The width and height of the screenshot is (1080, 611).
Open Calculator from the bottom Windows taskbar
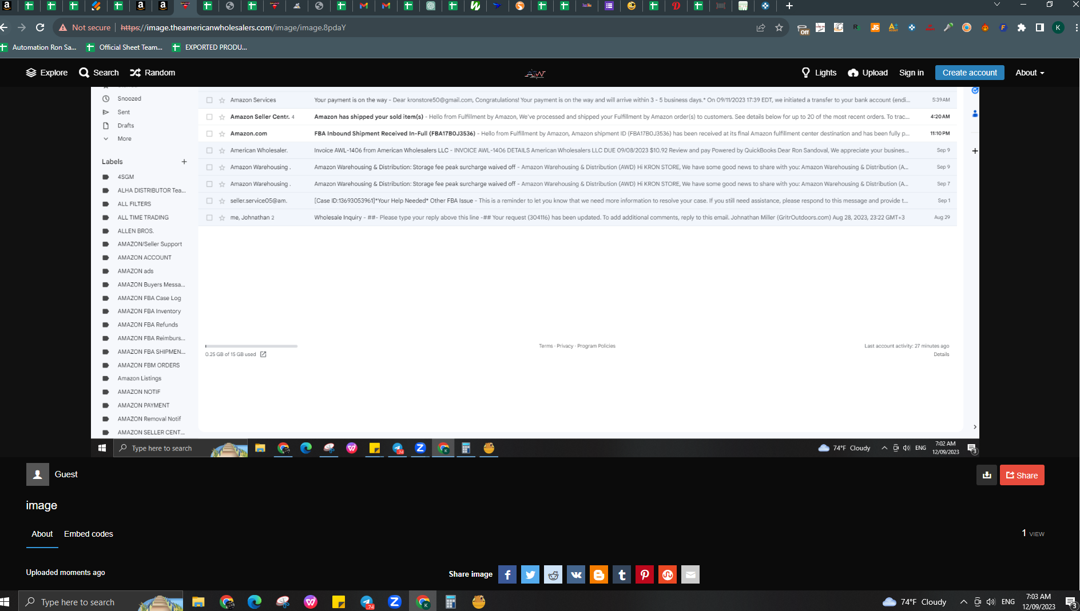click(451, 602)
